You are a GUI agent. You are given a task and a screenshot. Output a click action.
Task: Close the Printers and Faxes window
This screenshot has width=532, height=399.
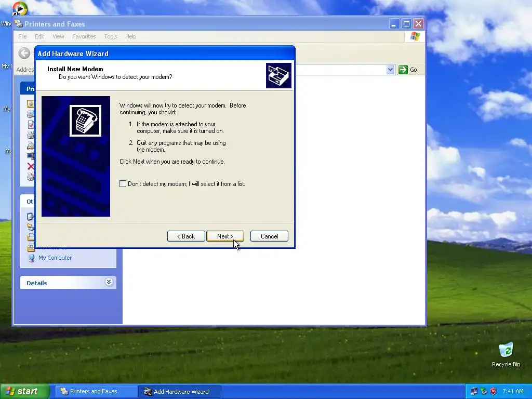[x=419, y=24]
